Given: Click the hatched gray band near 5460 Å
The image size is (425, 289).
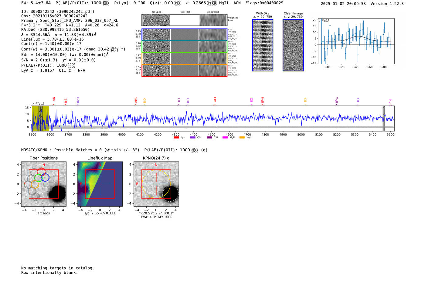Looking at the screenshot, I should (x=384, y=118).
